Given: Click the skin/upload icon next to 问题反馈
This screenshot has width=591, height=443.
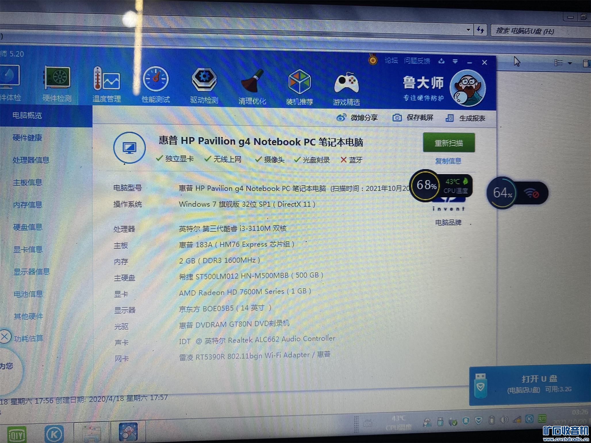Looking at the screenshot, I should [x=442, y=61].
